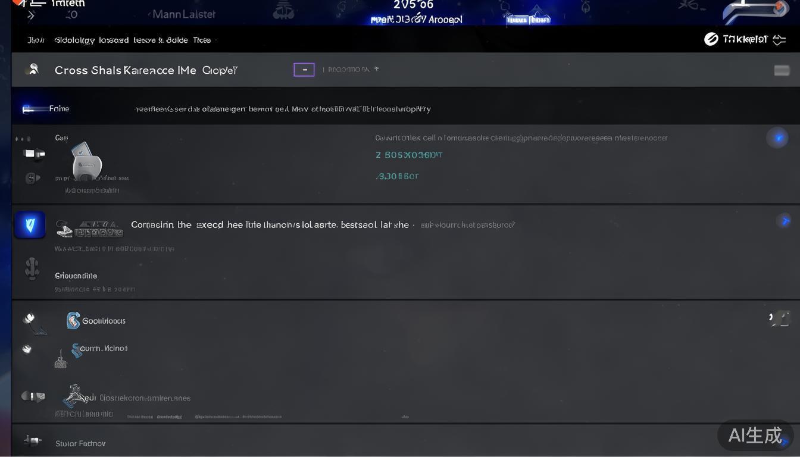Adjust the blue slider beside Fome
Viewport: 800px width, 457px height.
35,109
